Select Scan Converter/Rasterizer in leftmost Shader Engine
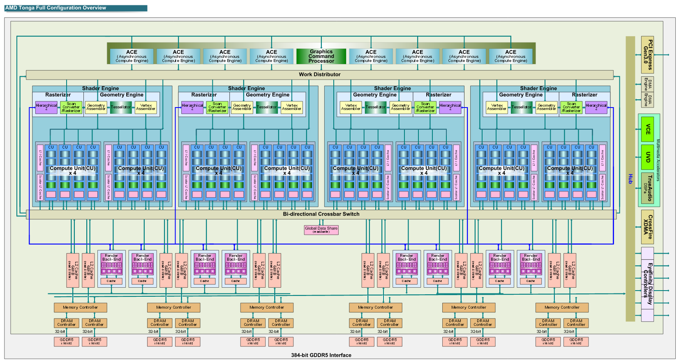This screenshot has width=679, height=362. click(x=71, y=108)
